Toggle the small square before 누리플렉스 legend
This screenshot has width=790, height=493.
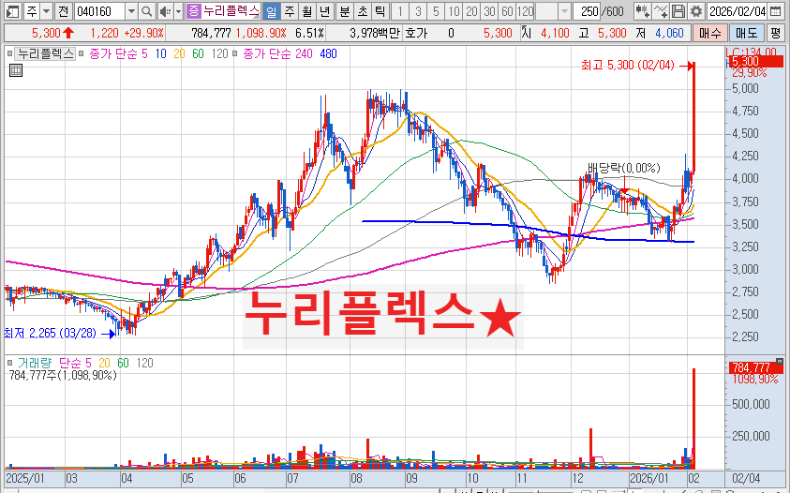click(9, 53)
